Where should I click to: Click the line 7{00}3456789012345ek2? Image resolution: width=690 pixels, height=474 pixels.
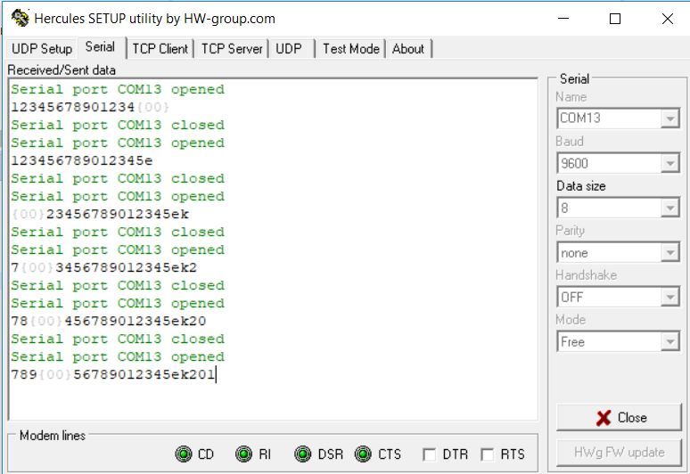(x=103, y=267)
